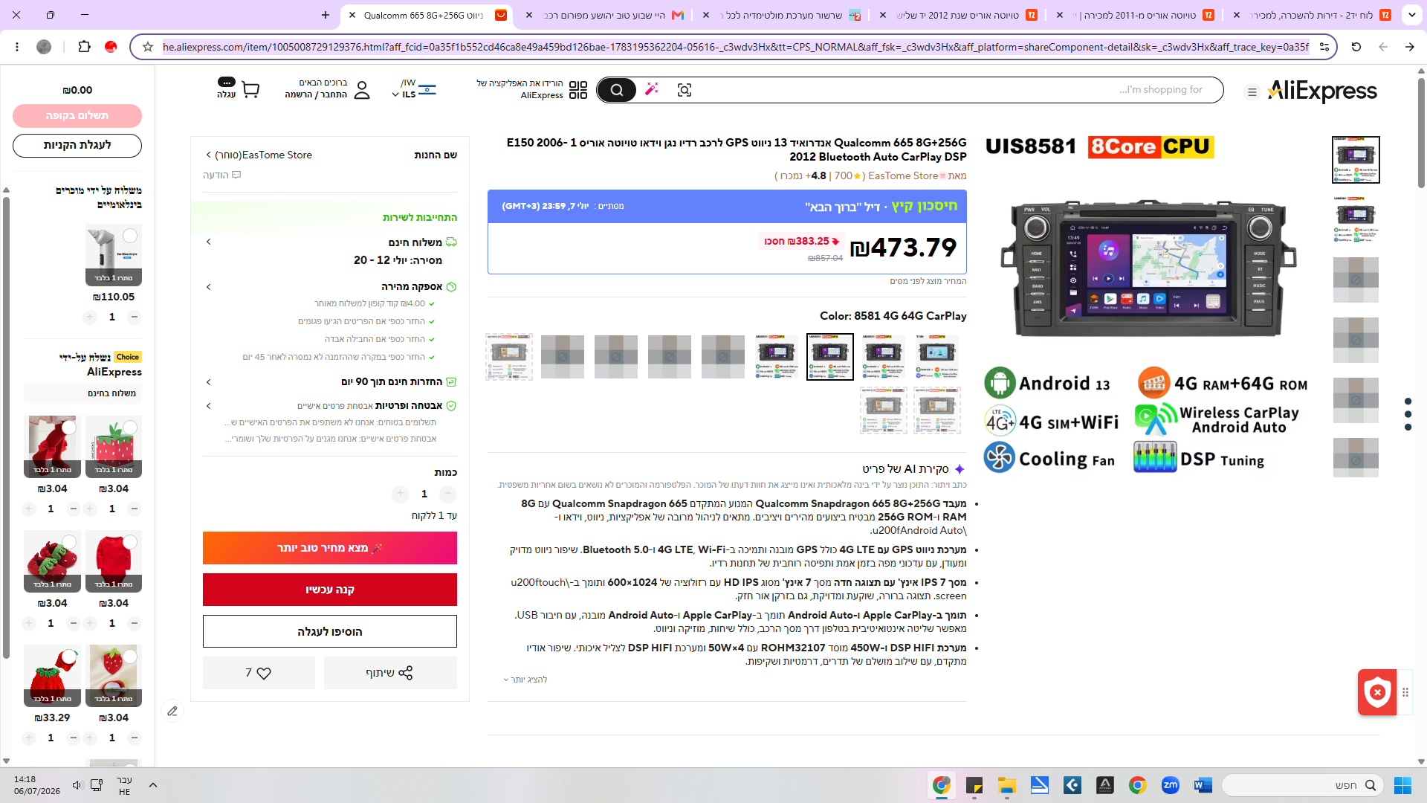Switch to the Gmail browser tab
The height and width of the screenshot is (803, 1427).
coord(606,15)
